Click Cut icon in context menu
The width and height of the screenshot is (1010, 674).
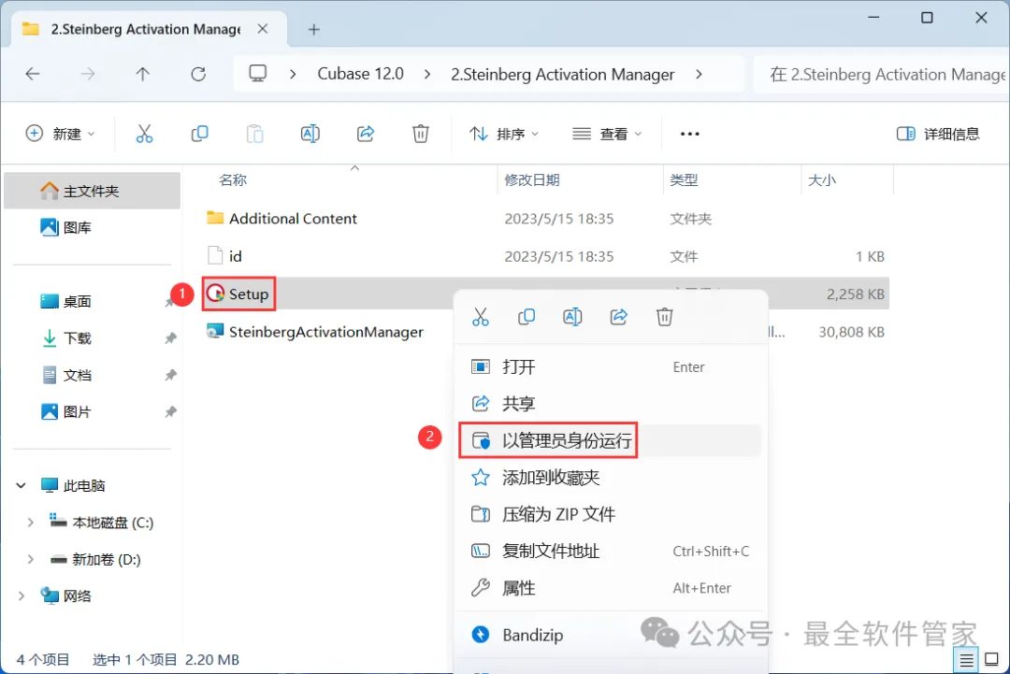(x=481, y=317)
